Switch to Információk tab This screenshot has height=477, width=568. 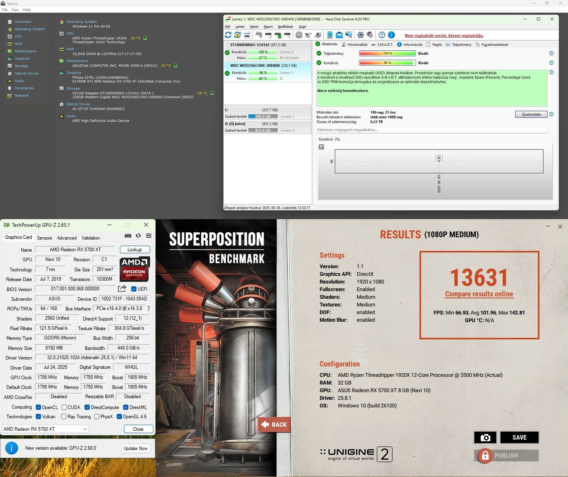click(410, 45)
